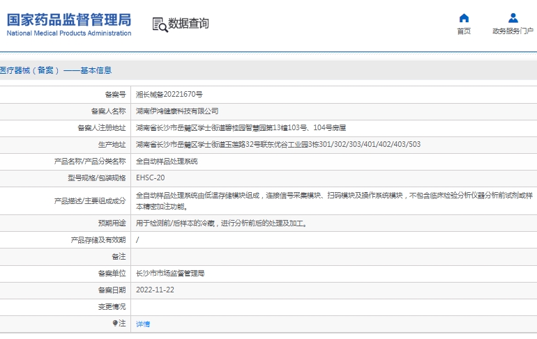This screenshot has width=537, height=339.
Task: Click the bullet icon beside 注
Action: click(115, 323)
